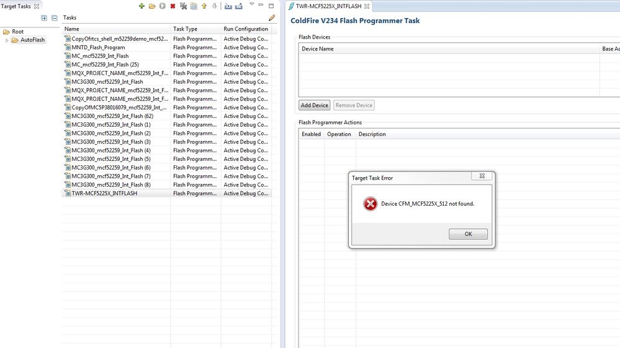Click the collapse all minus icon
The image size is (620, 348).
click(x=54, y=18)
